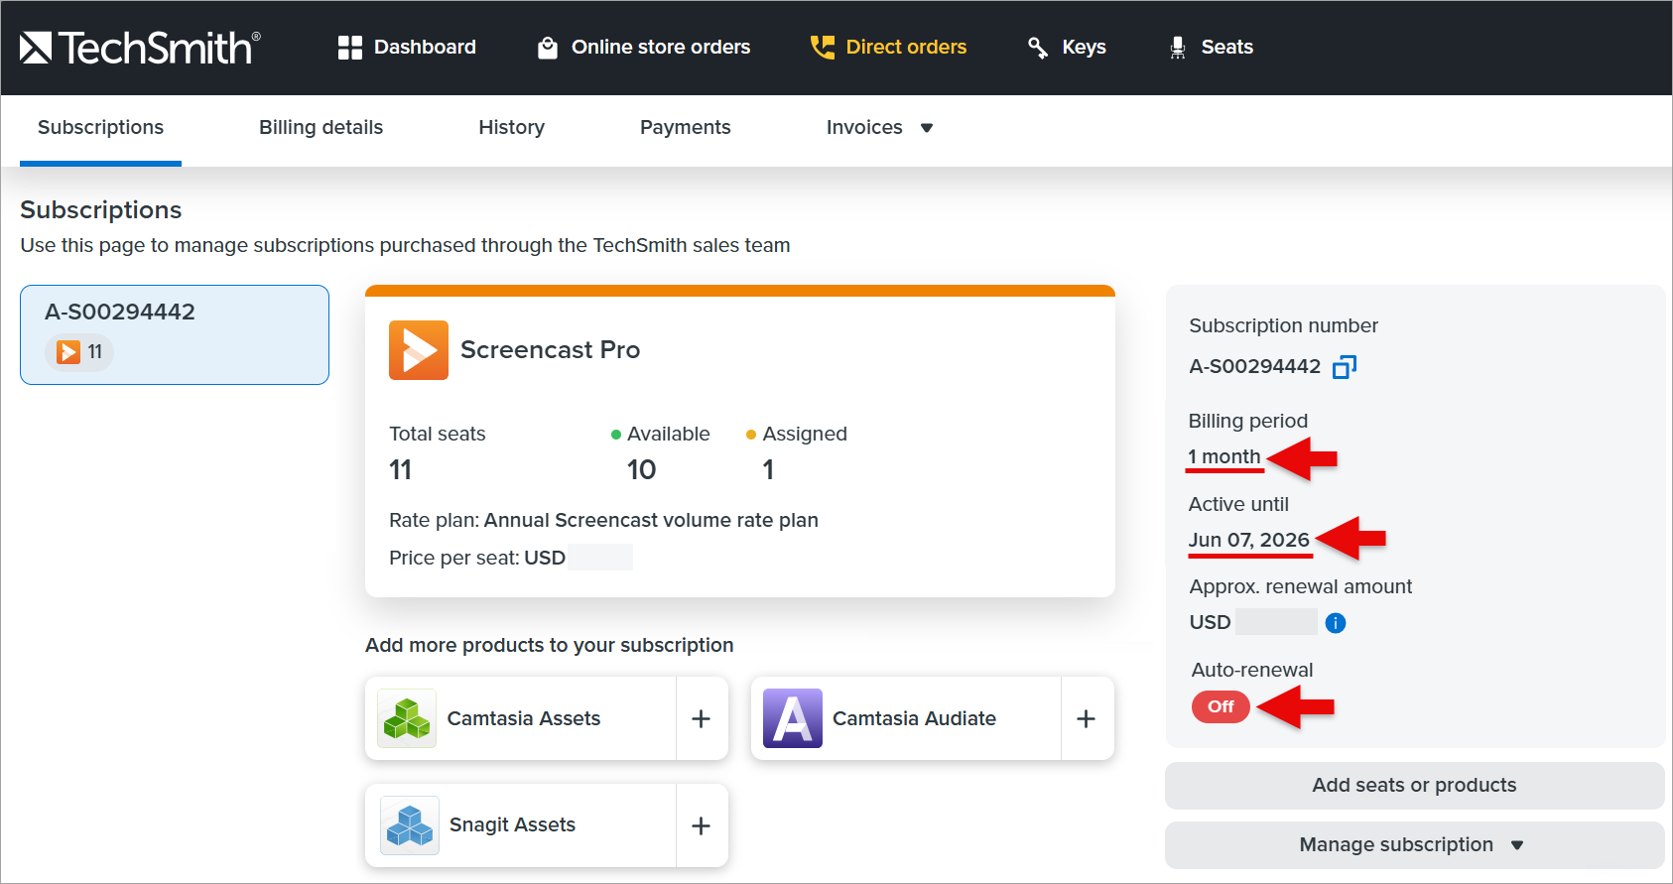Screen dimensions: 1673x884
Task: Click the Camtasia Audiate purple A icon
Action: tap(793, 718)
